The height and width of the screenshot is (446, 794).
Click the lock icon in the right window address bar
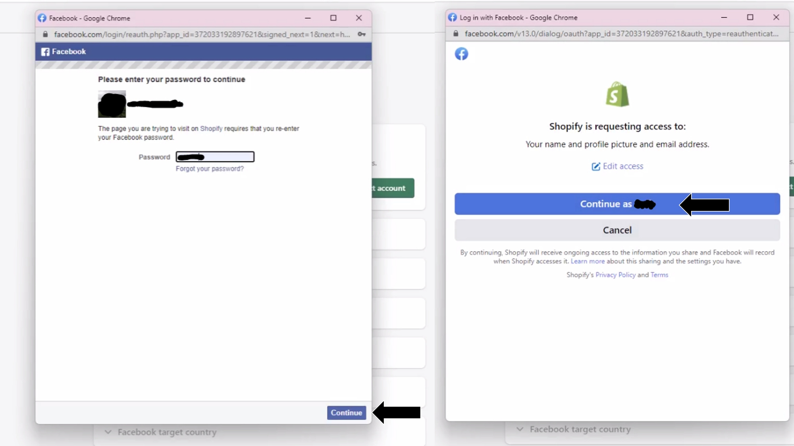pos(456,34)
